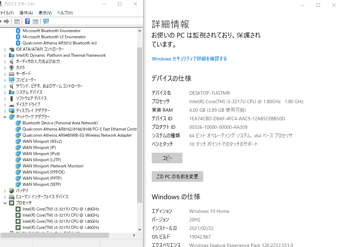Click the ヒューマン インターフェイス デバイス icon
Image resolution: width=337 pixels, height=247 pixels.
12,197
